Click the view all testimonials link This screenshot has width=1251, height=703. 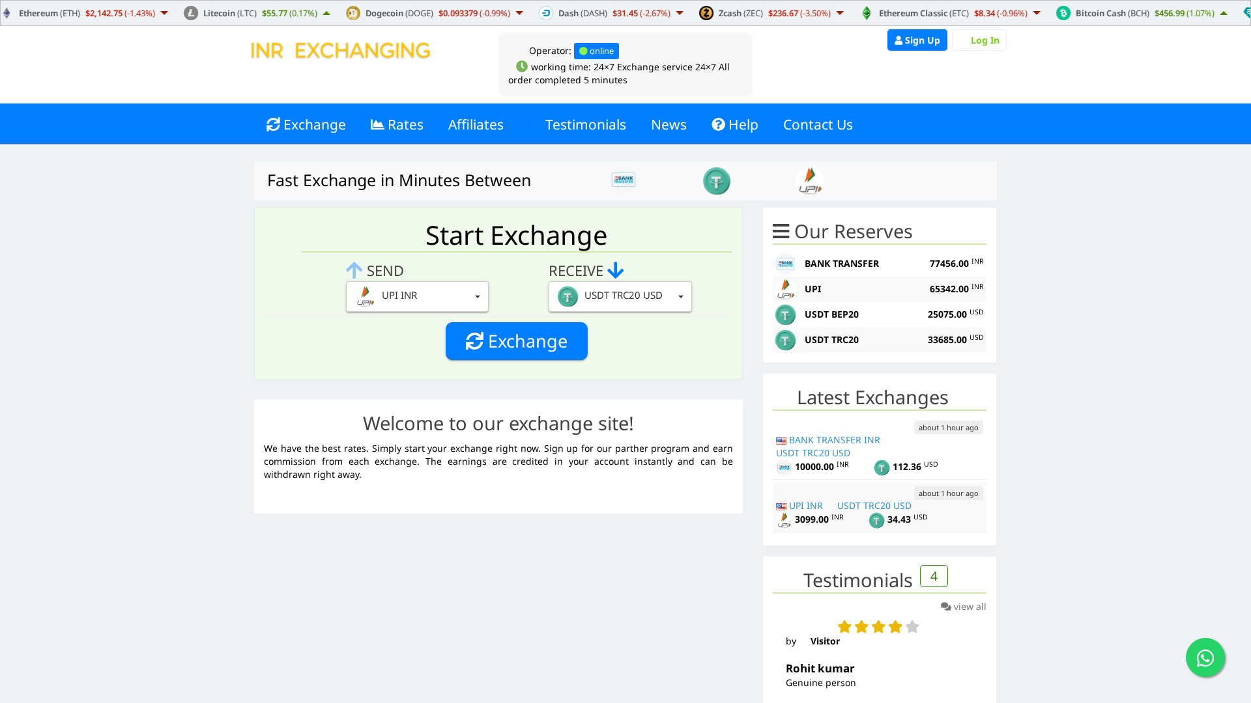pyautogui.click(x=964, y=606)
